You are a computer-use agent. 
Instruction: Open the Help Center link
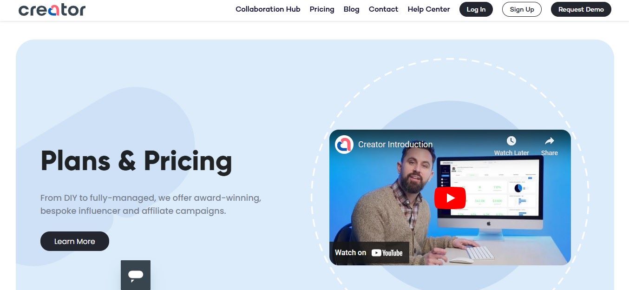pos(429,9)
